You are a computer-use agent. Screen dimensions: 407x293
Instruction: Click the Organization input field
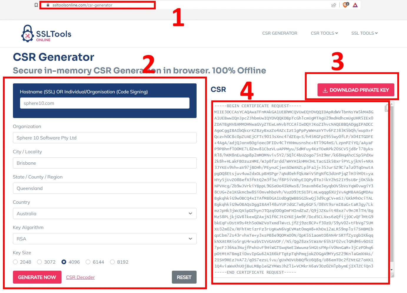click(x=104, y=138)
